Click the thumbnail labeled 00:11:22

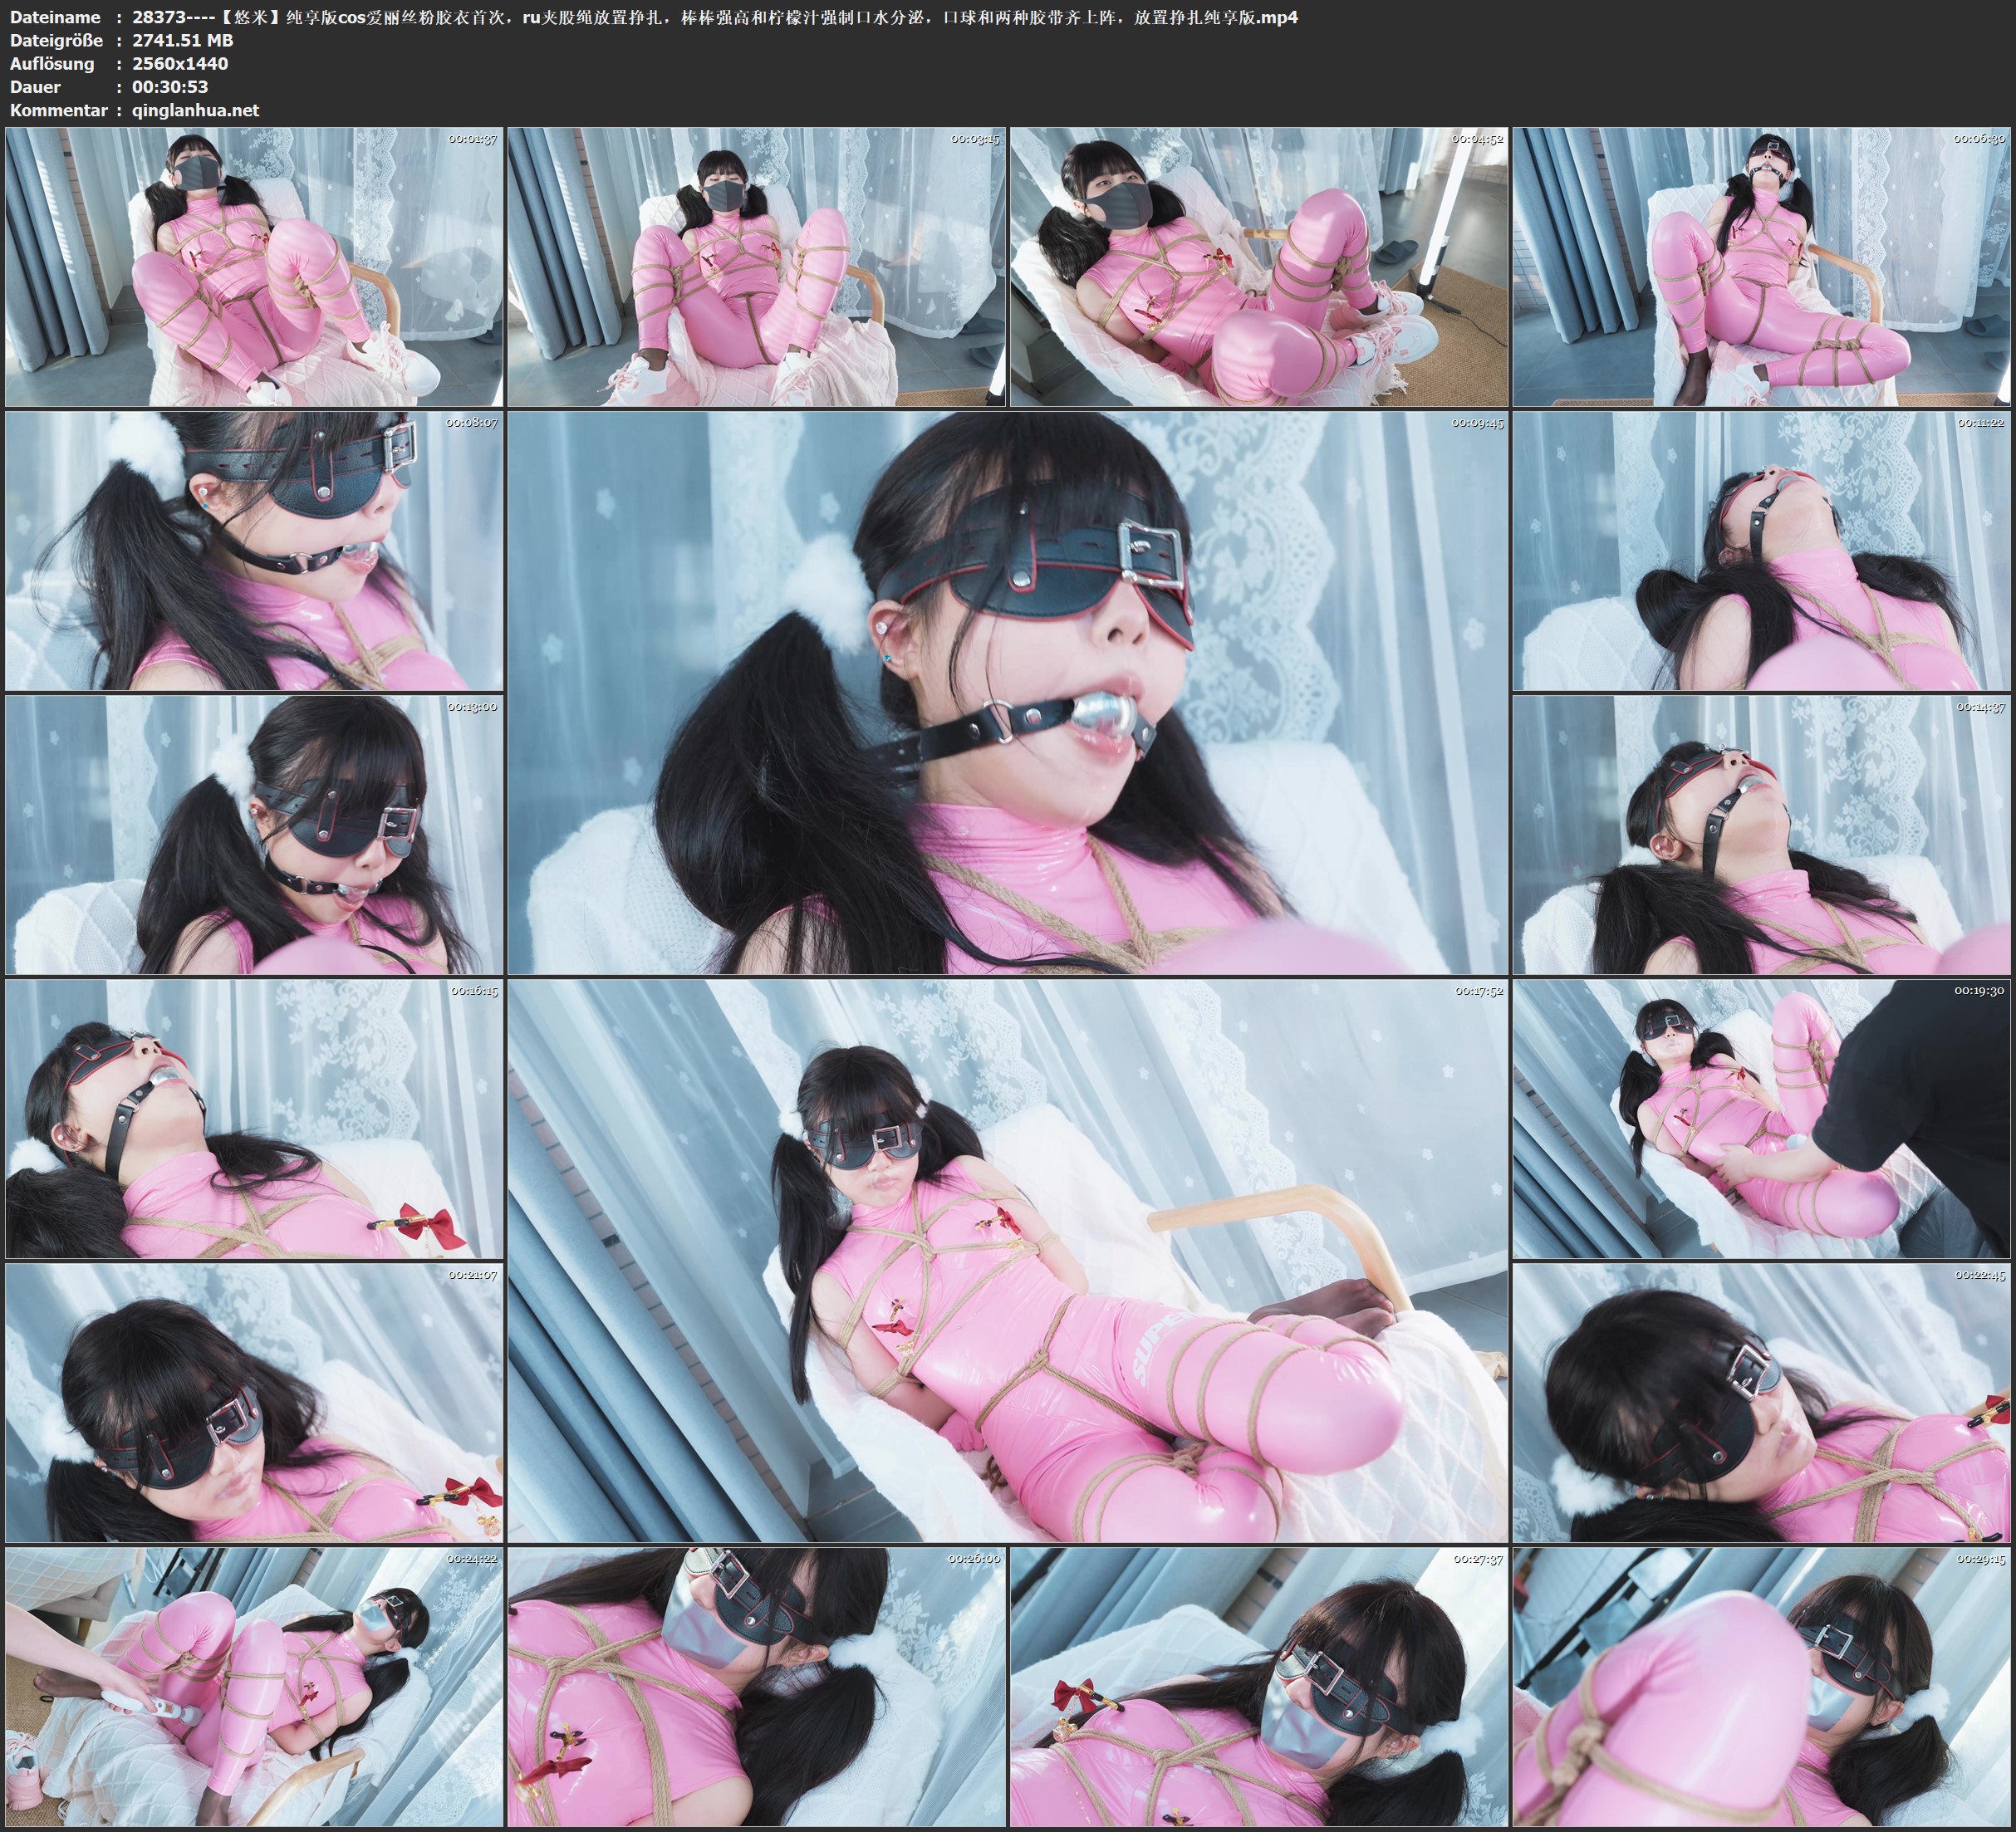pos(1761,551)
